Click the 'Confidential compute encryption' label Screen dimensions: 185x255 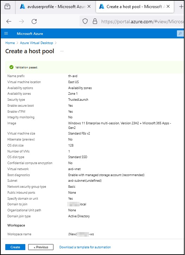click(x=30, y=163)
